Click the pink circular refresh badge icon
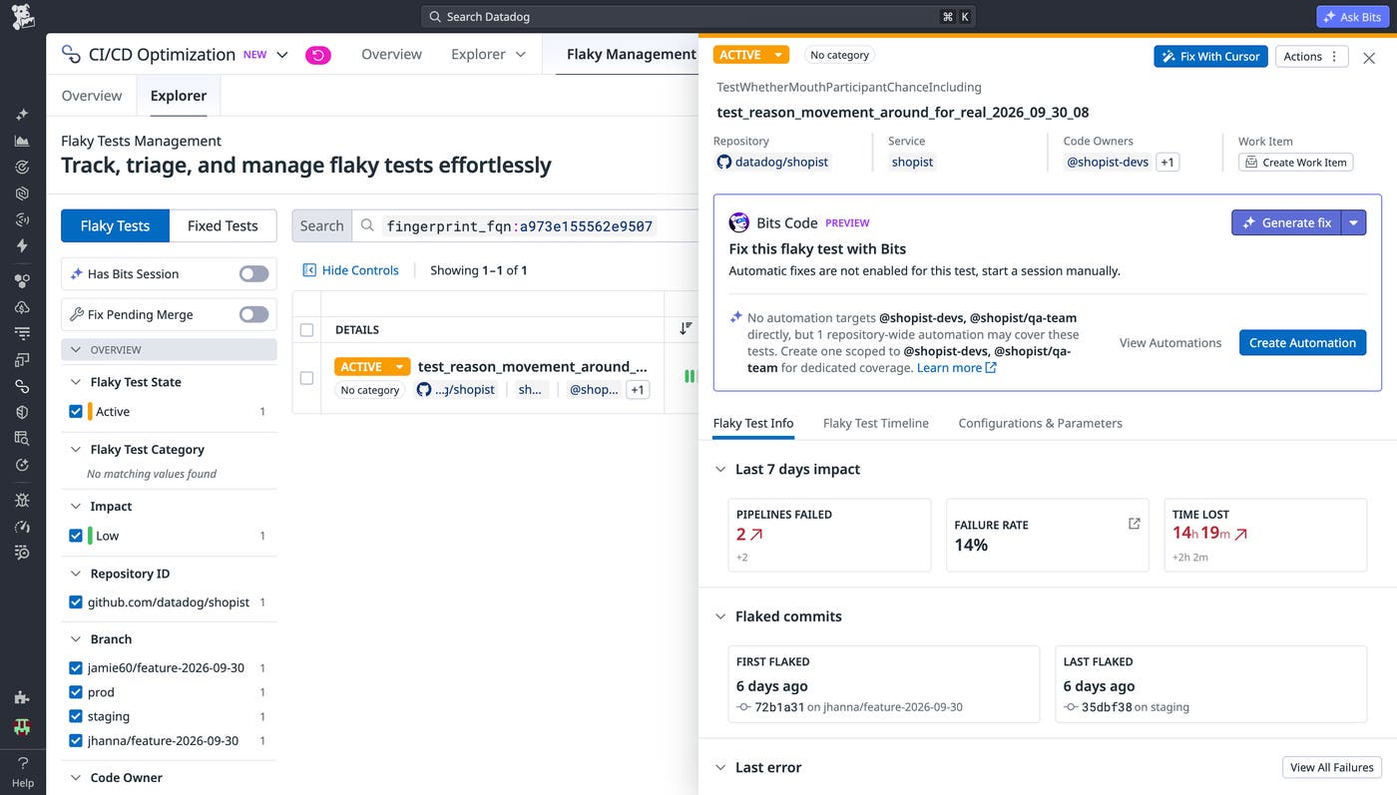Viewport: 1397px width, 795px height. [x=317, y=55]
